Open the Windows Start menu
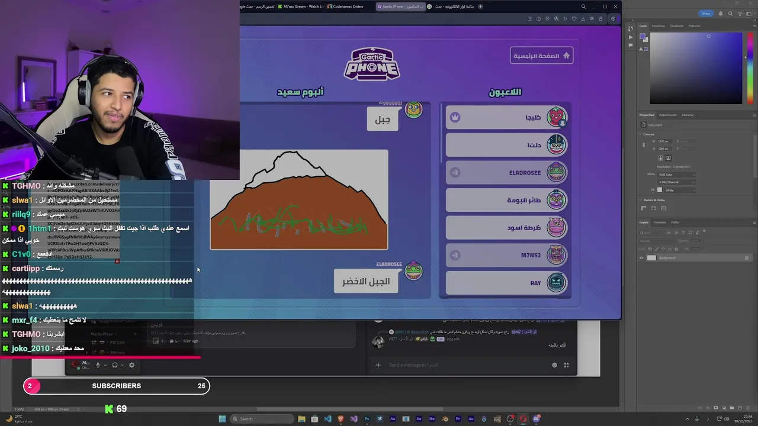 pyautogui.click(x=222, y=419)
